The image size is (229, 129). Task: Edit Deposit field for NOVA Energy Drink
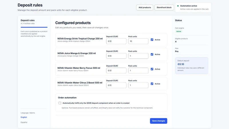pos(116,41)
